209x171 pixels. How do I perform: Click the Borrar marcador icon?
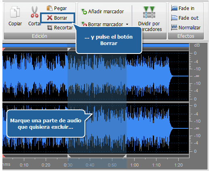coord(84,24)
